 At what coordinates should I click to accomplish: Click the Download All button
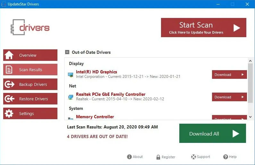point(213,133)
